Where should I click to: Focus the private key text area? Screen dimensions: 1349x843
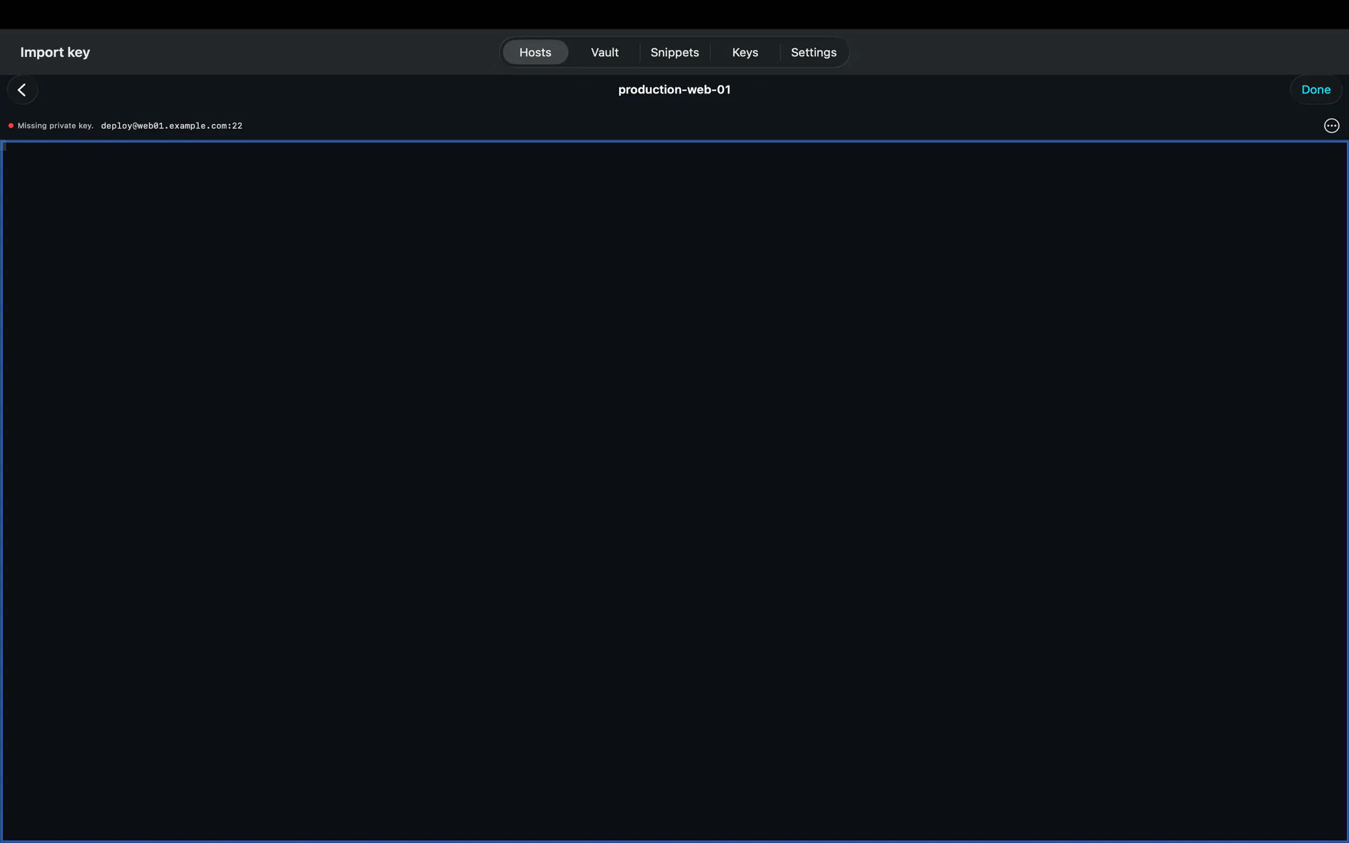tap(674, 491)
